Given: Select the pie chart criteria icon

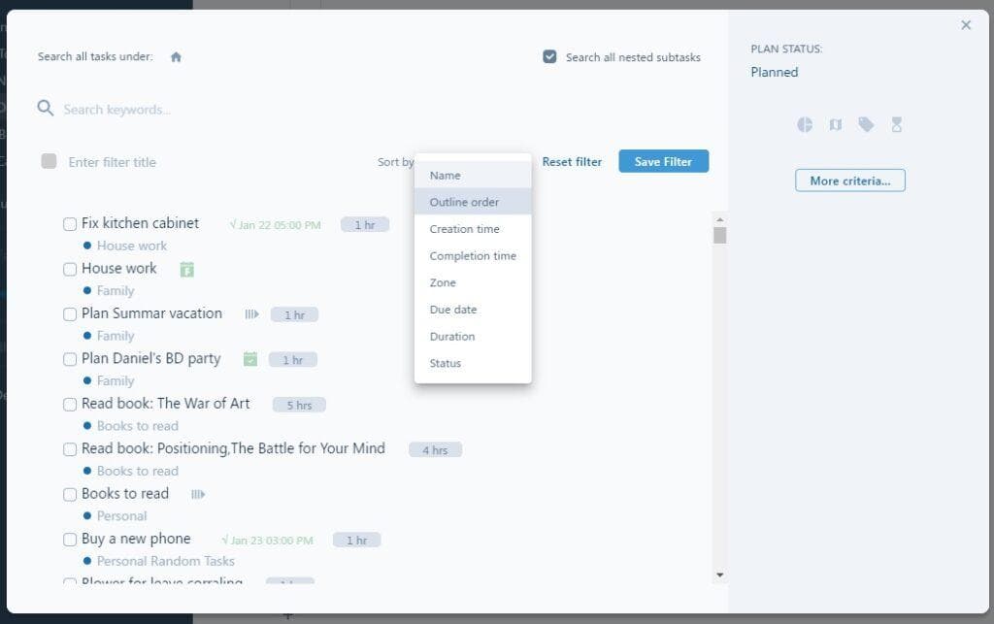Looking at the screenshot, I should click(x=805, y=124).
